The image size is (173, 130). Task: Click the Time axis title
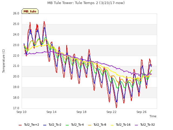(153, 116)
